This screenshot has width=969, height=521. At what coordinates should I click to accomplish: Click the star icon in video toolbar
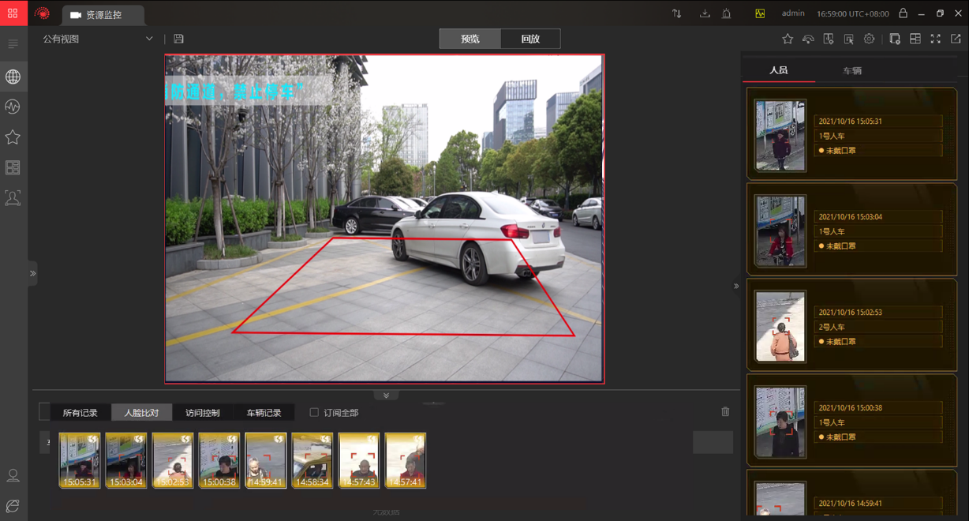tap(788, 39)
